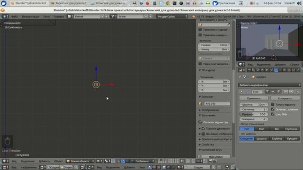The width and height of the screenshot is (303, 170).
Task: Click the info editor type icon
Action: (x=5, y=17)
